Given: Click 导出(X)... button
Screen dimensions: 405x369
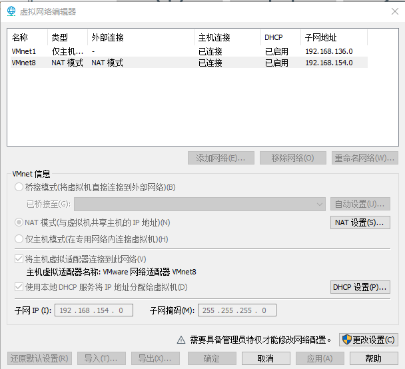Looking at the screenshot, I should (155, 358).
